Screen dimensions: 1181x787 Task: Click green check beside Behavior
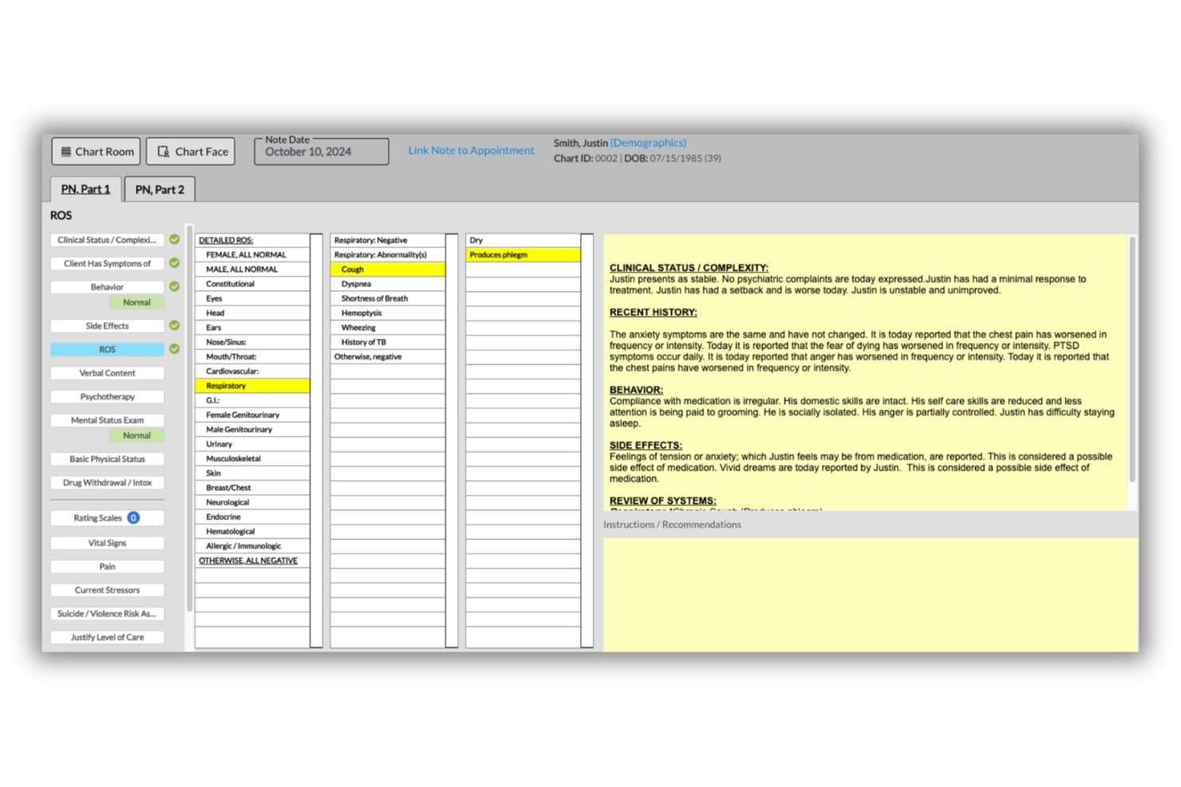tap(174, 286)
